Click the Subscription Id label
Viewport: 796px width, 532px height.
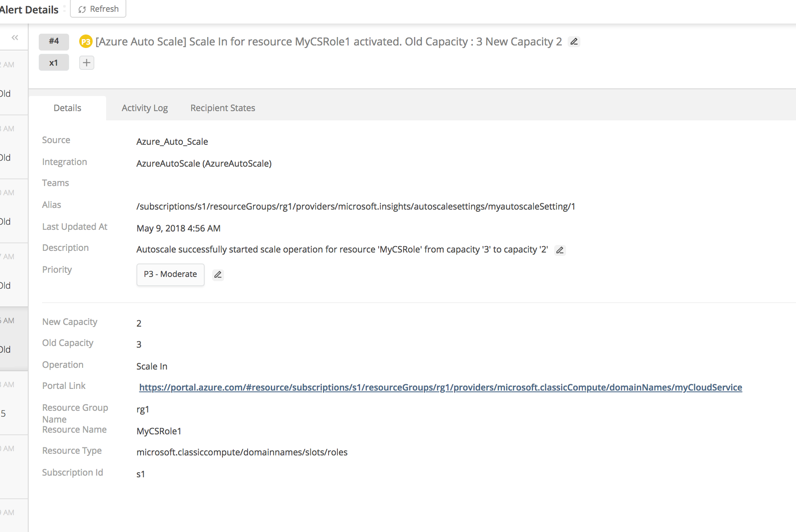point(73,473)
